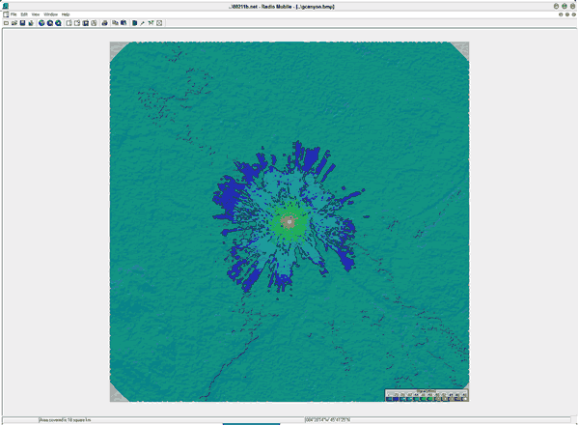Click the white transmitter site at coverage center
Screen dimensions: 579x425
pos(288,222)
